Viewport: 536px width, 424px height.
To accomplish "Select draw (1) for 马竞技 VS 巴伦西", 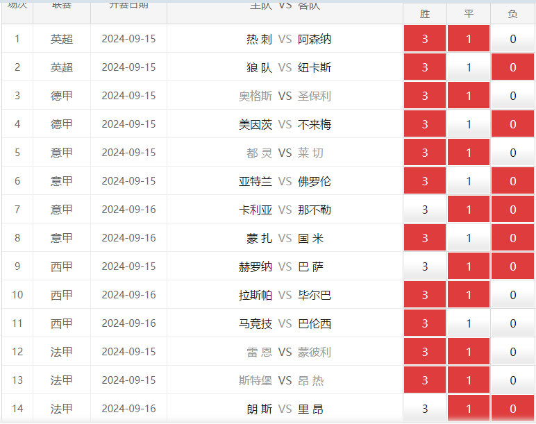I will 469,323.
